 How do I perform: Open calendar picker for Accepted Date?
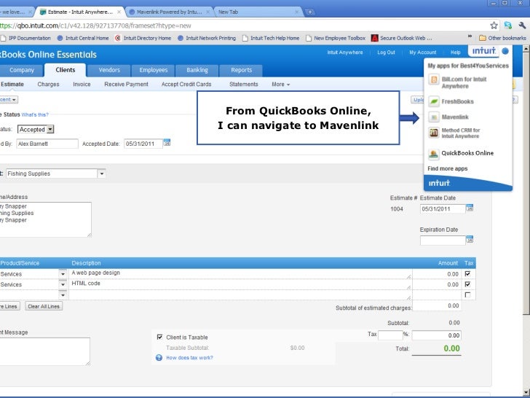pos(167,143)
